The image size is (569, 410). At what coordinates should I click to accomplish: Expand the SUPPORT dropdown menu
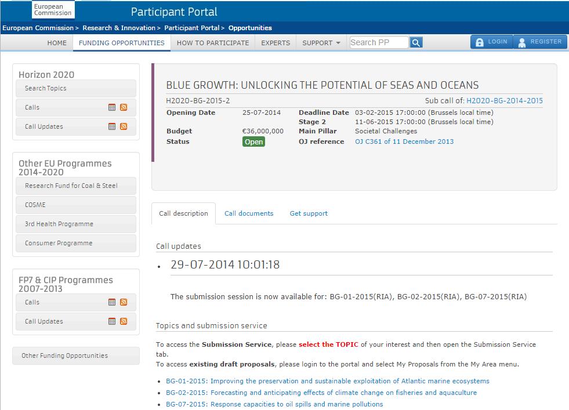point(321,43)
